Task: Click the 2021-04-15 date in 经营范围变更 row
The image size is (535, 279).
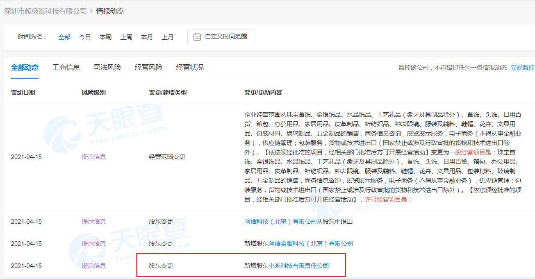Action: coord(26,157)
